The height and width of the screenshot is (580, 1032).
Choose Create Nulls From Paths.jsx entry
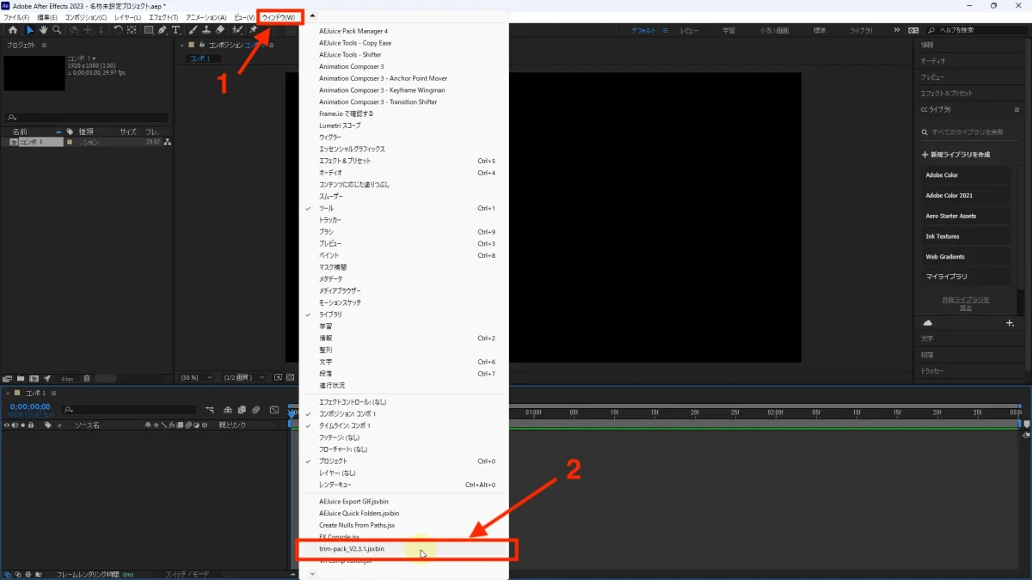pyautogui.click(x=404, y=525)
